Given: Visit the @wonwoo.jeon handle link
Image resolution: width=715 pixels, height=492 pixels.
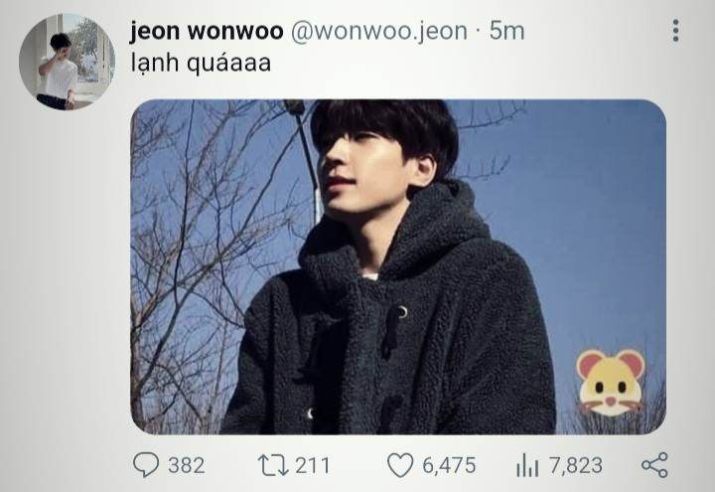Looking at the screenshot, I should point(379,31).
